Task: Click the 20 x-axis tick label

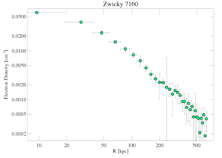Action: pyautogui.click(x=67, y=145)
